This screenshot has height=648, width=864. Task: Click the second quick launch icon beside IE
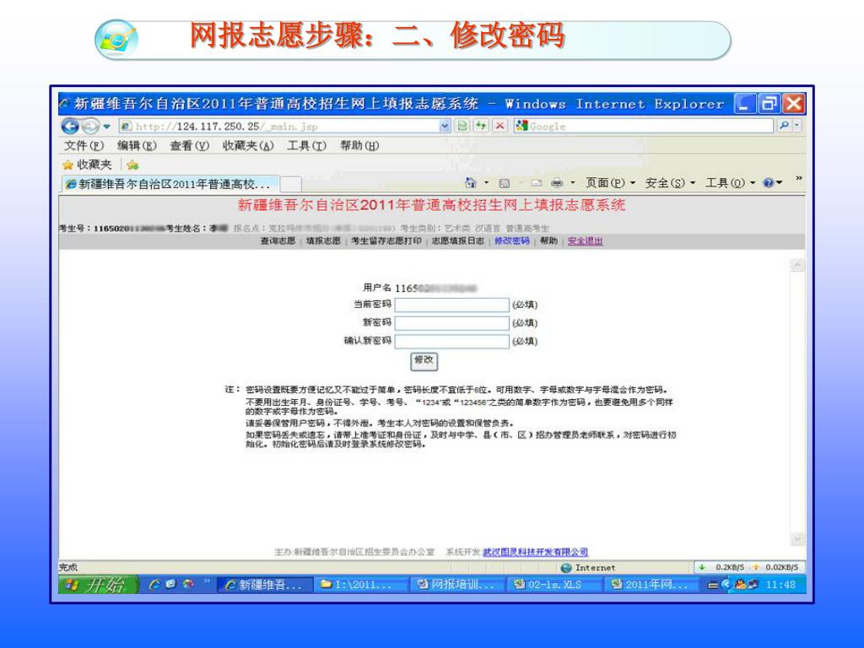(x=171, y=584)
